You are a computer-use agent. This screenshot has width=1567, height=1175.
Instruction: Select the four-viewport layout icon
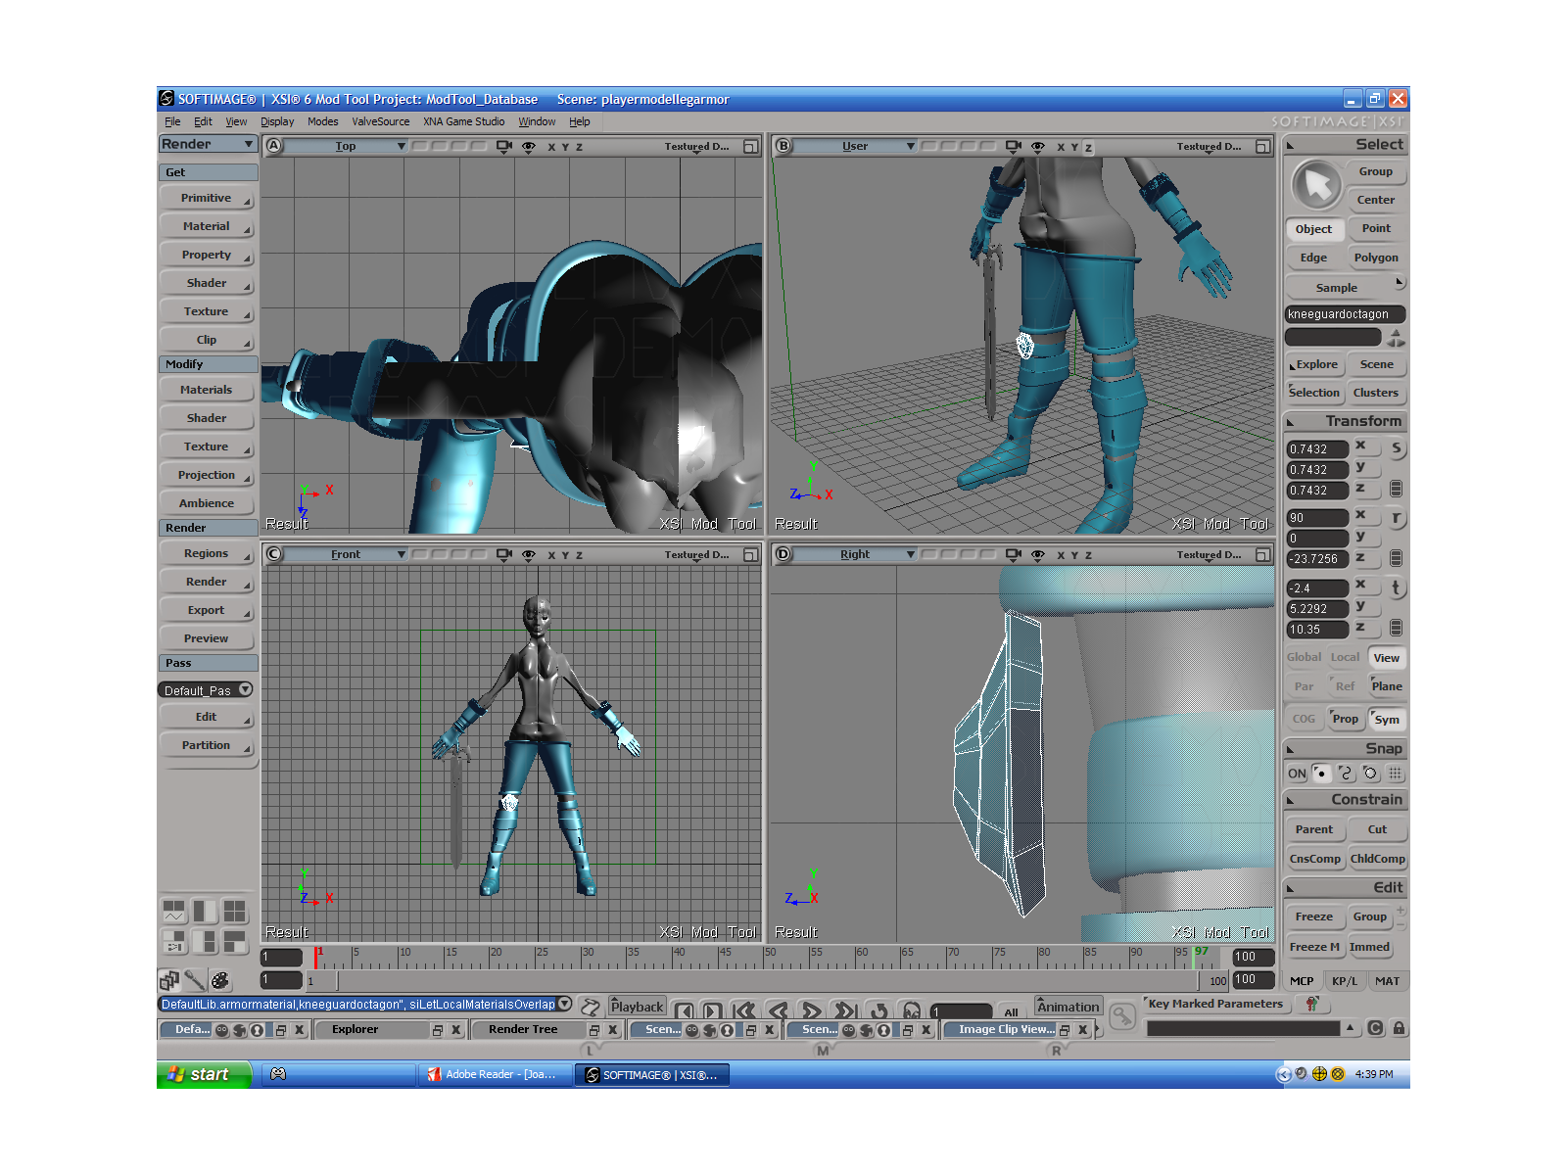[x=234, y=912]
